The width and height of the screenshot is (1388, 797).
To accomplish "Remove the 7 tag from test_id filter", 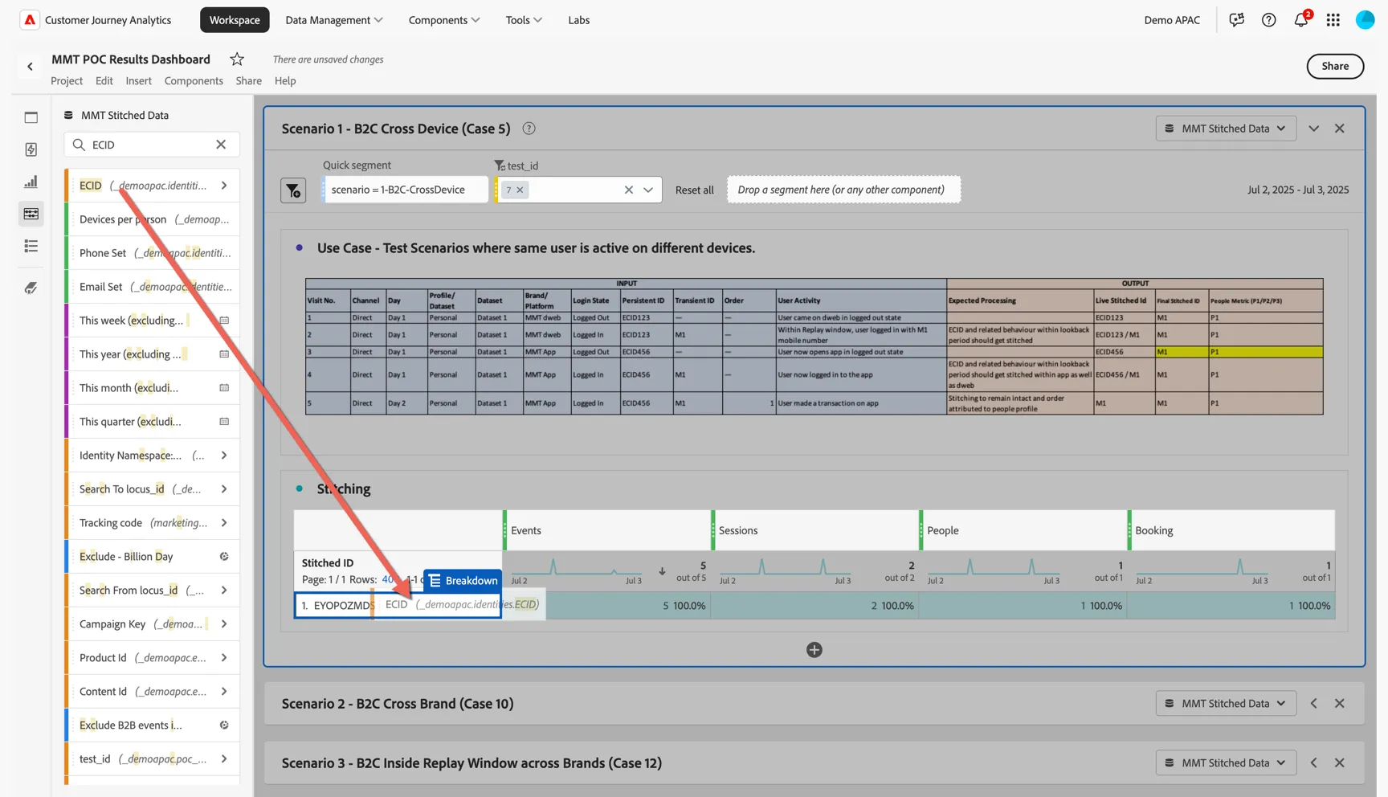I will click(x=520, y=190).
